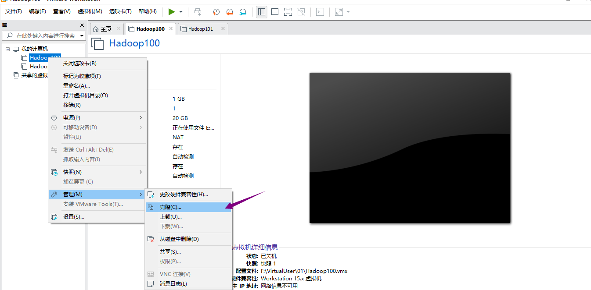The width and height of the screenshot is (591, 290).
Task: Click the stretch guest display icon
Action: tap(339, 12)
